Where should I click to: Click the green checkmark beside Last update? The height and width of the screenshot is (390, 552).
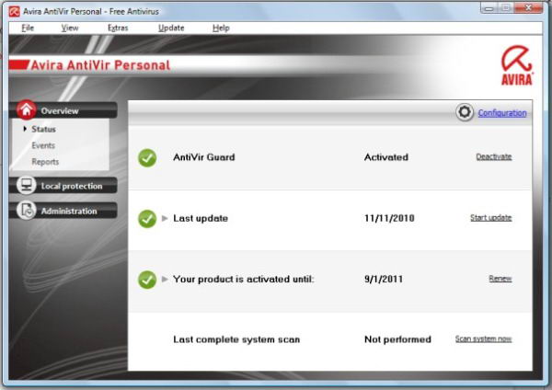[147, 218]
